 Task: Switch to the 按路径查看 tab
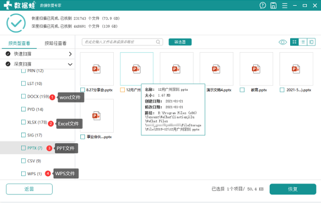point(56,44)
